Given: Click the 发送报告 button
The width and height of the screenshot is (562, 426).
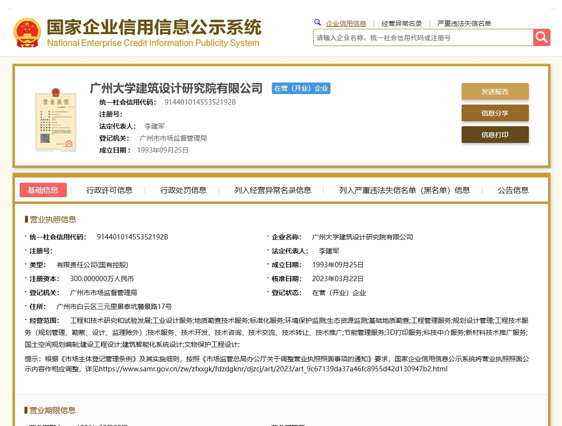Looking at the screenshot, I should (495, 91).
